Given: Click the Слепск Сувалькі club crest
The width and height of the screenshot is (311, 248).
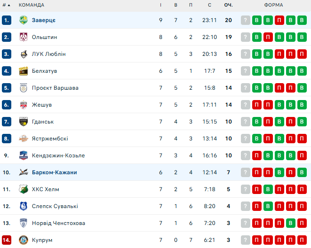Looking at the screenshot, I should [x=24, y=206].
